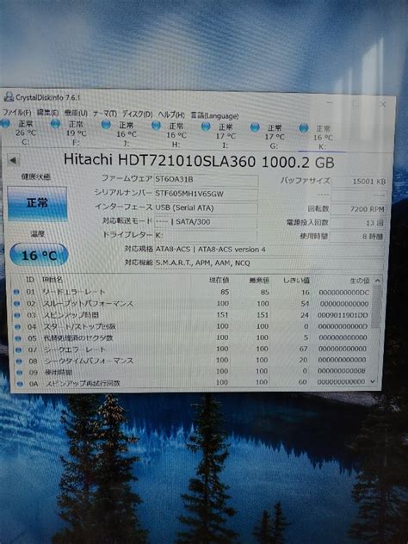This screenshot has height=544, width=408.
Task: Open the ディスク(D) menu
Action: (138, 114)
